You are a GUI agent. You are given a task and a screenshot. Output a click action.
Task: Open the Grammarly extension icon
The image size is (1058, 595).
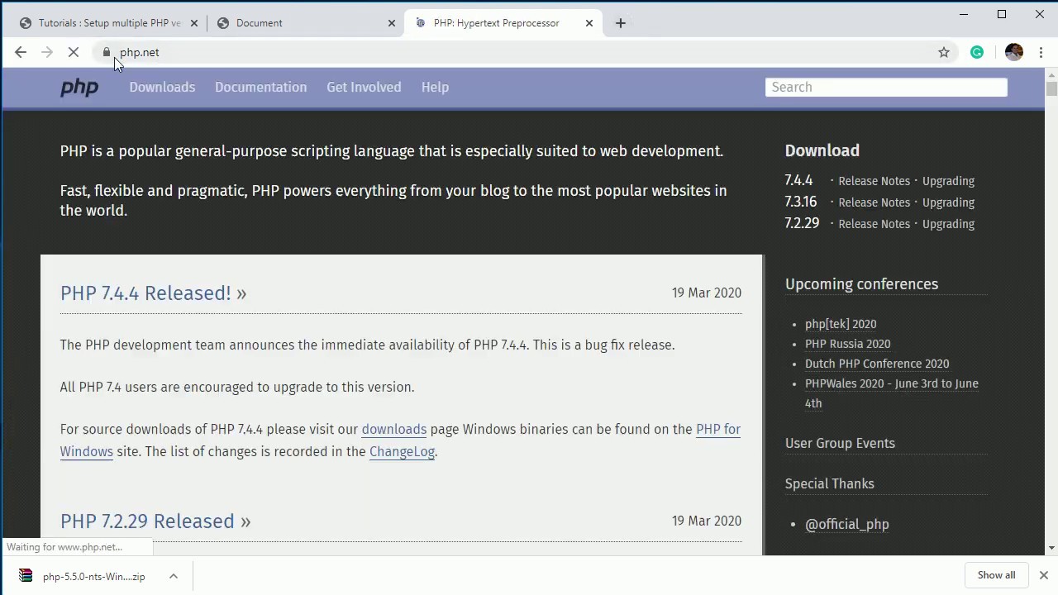click(x=977, y=52)
